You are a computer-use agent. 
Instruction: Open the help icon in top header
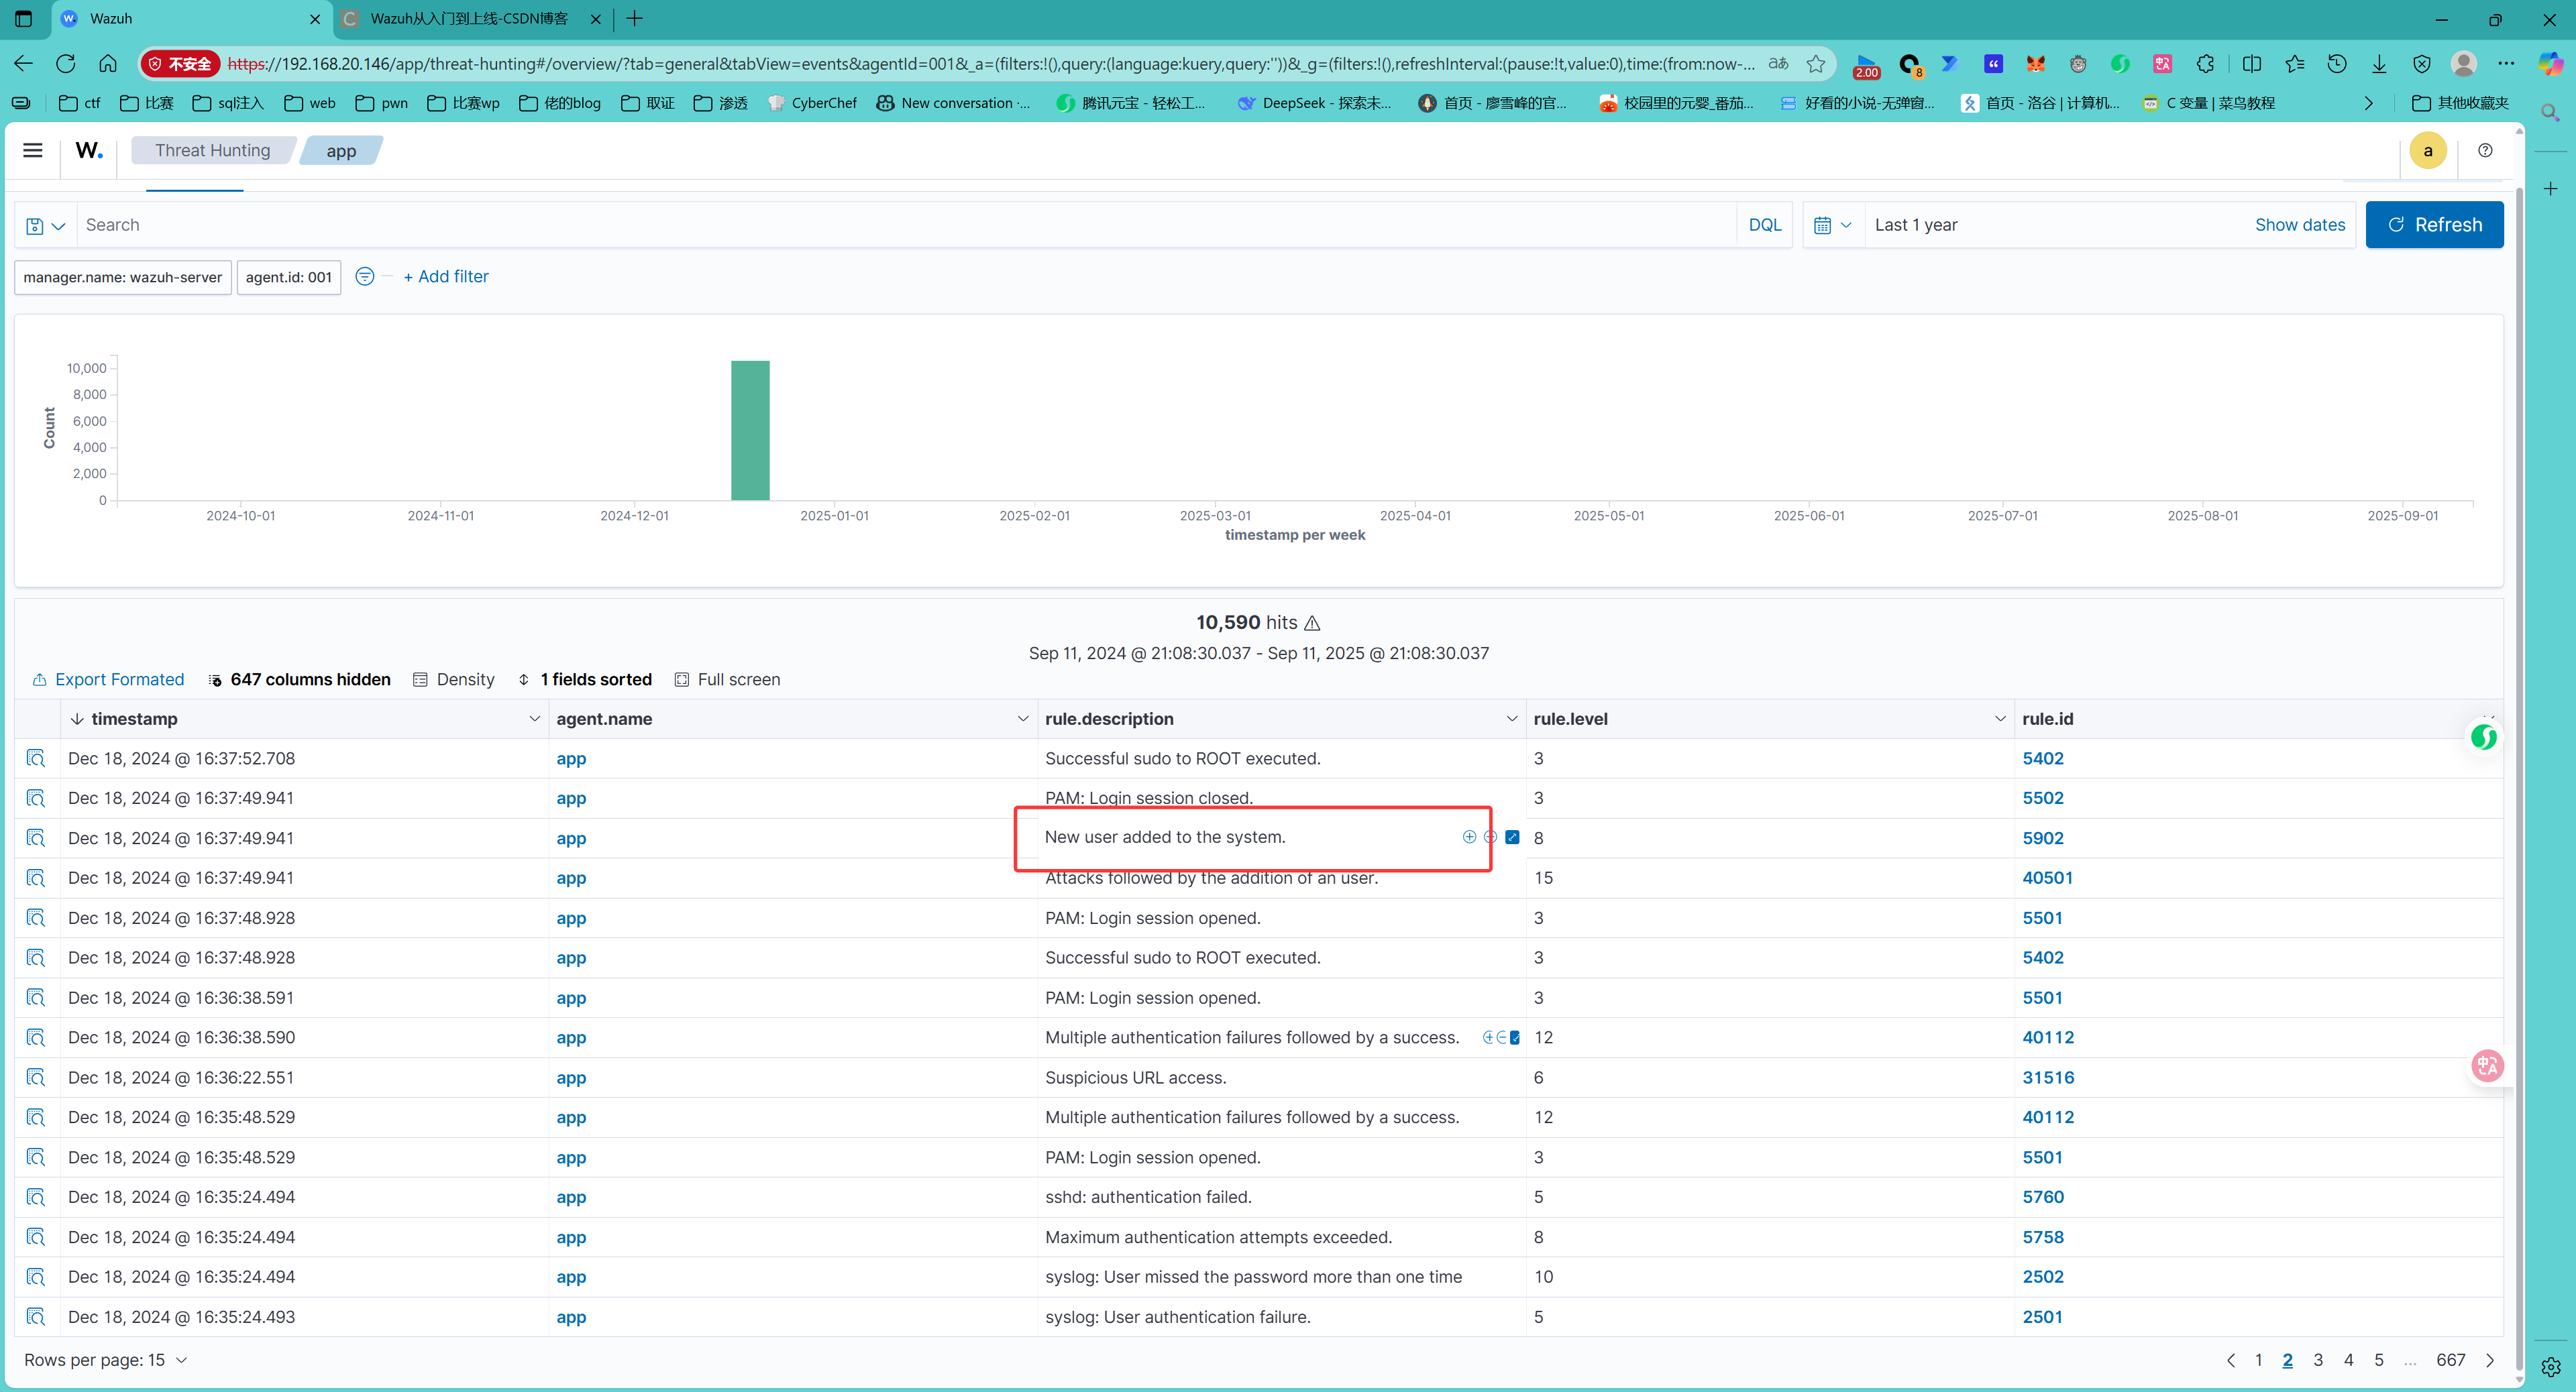coord(2485,150)
